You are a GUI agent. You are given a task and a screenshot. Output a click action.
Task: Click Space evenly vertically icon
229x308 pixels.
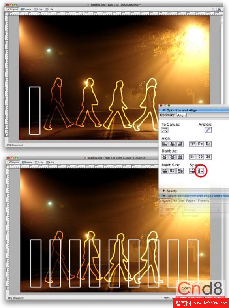(x=193, y=171)
